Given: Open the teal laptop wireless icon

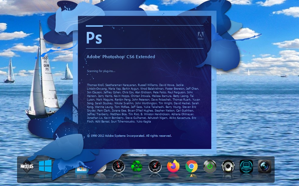Looking at the screenshot, I should (x=246, y=166).
